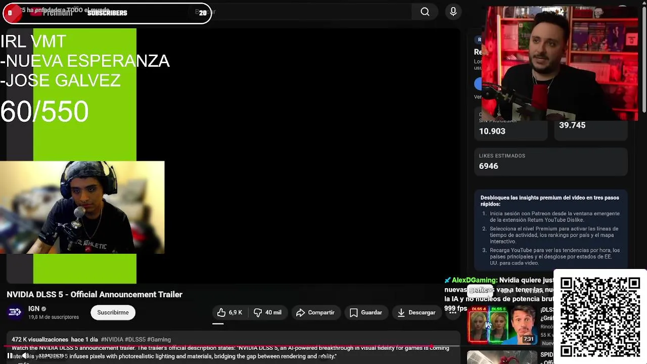Open the Compartir share button

[x=315, y=312]
